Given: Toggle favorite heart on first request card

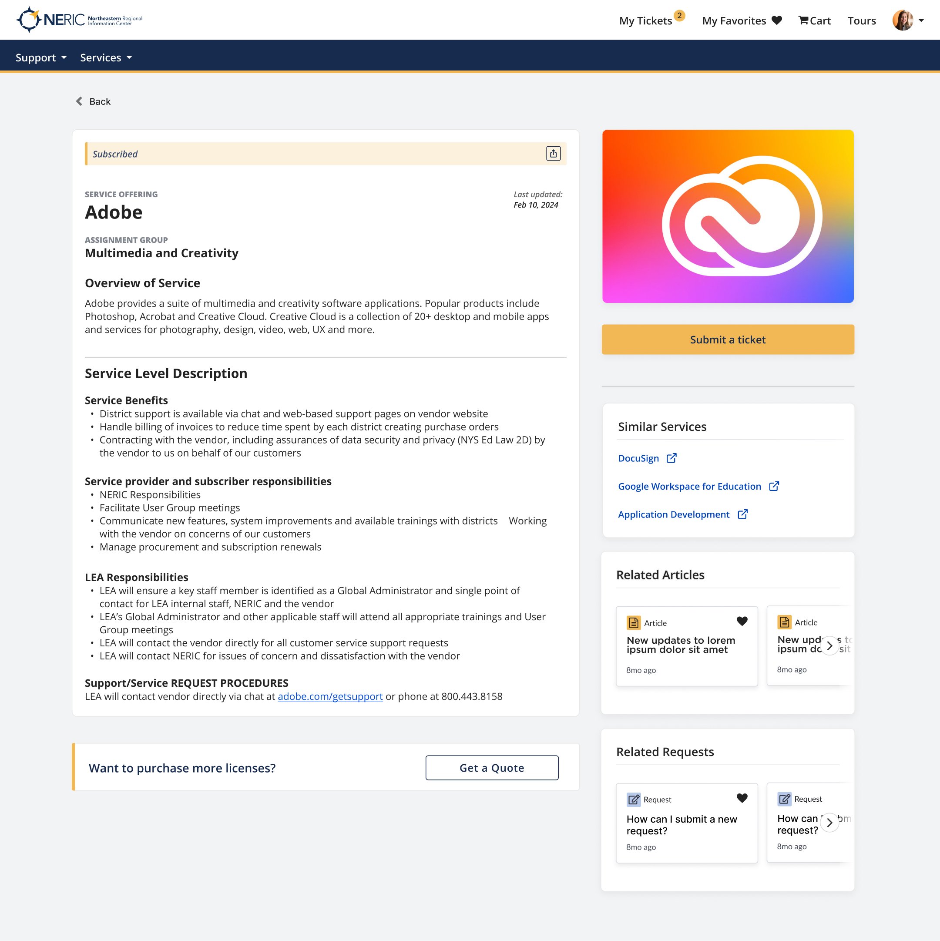Looking at the screenshot, I should tap(742, 798).
